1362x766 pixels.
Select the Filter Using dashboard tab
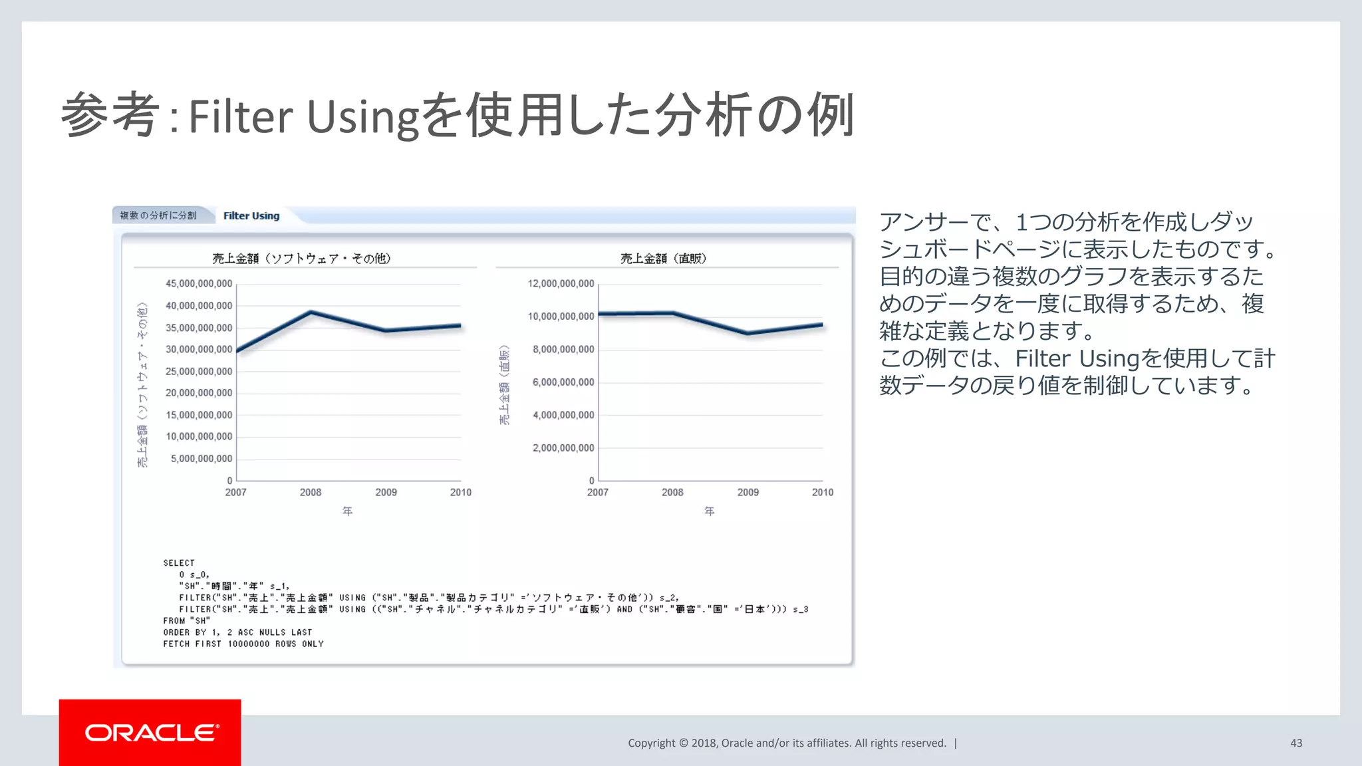click(x=251, y=215)
